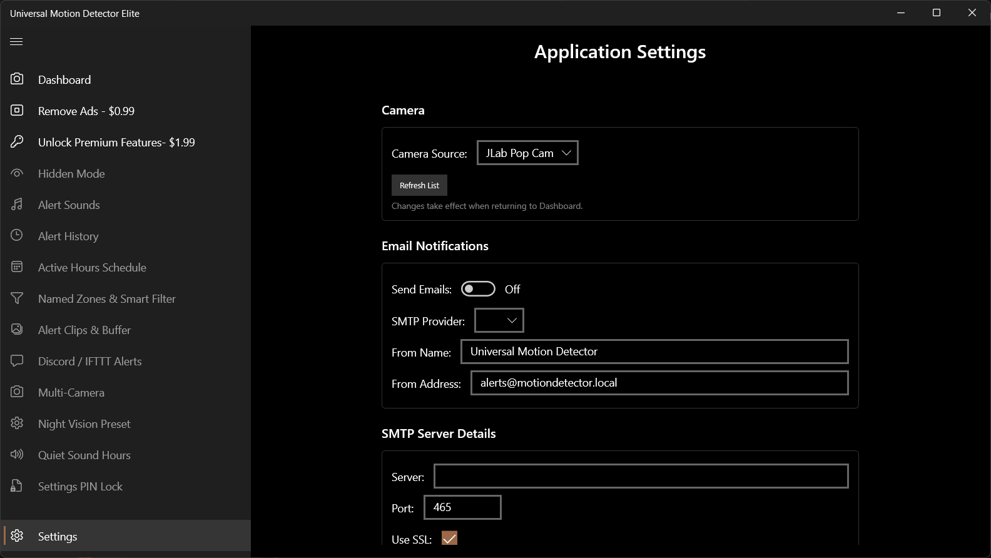Click the From Address input field

659,383
